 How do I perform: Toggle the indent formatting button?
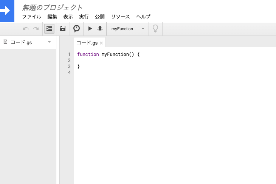(x=49, y=29)
